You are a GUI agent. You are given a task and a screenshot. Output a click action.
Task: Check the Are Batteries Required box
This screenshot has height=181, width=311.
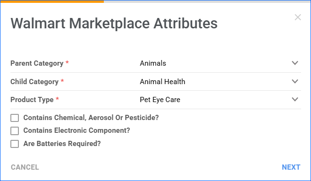(15, 144)
